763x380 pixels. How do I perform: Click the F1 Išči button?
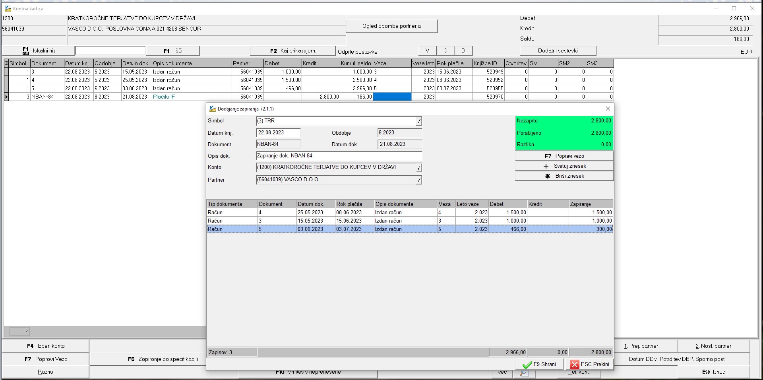tap(173, 50)
